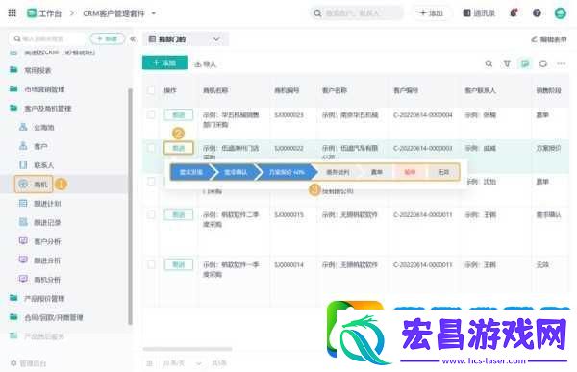Open the user avatar menu
This screenshot has width=577, height=372.
coord(560,13)
